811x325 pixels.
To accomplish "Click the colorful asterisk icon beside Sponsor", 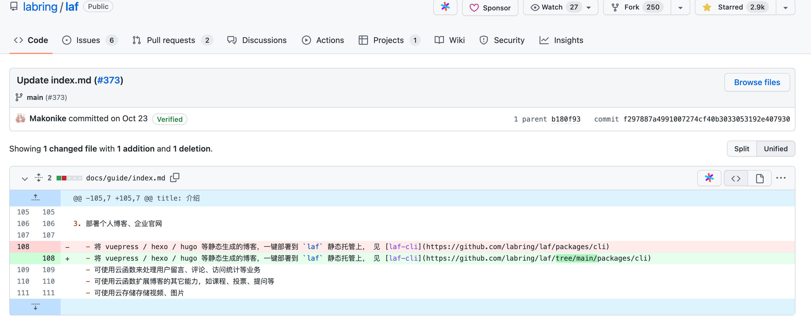I will coord(445,7).
